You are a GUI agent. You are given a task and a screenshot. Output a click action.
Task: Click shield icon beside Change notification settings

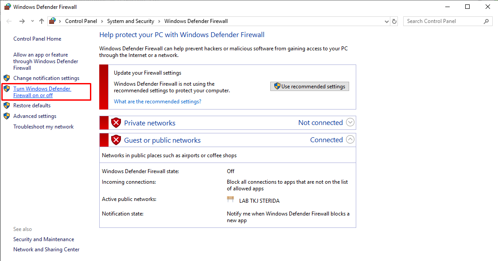(7, 78)
